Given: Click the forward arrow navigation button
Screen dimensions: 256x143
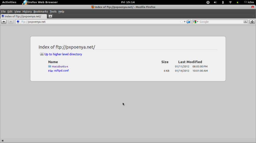Looking at the screenshot, I should (x=11, y=22).
